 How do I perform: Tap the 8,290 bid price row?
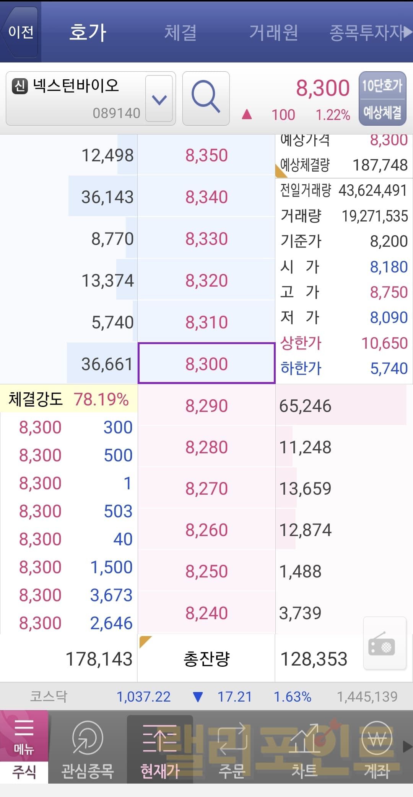206,405
